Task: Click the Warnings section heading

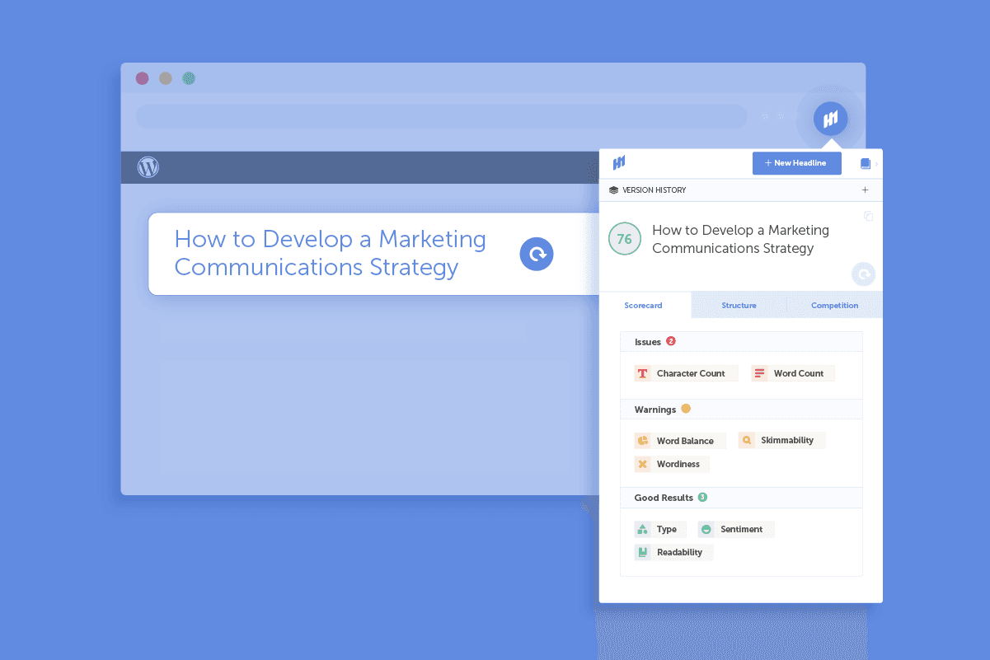Action: pyautogui.click(x=655, y=410)
